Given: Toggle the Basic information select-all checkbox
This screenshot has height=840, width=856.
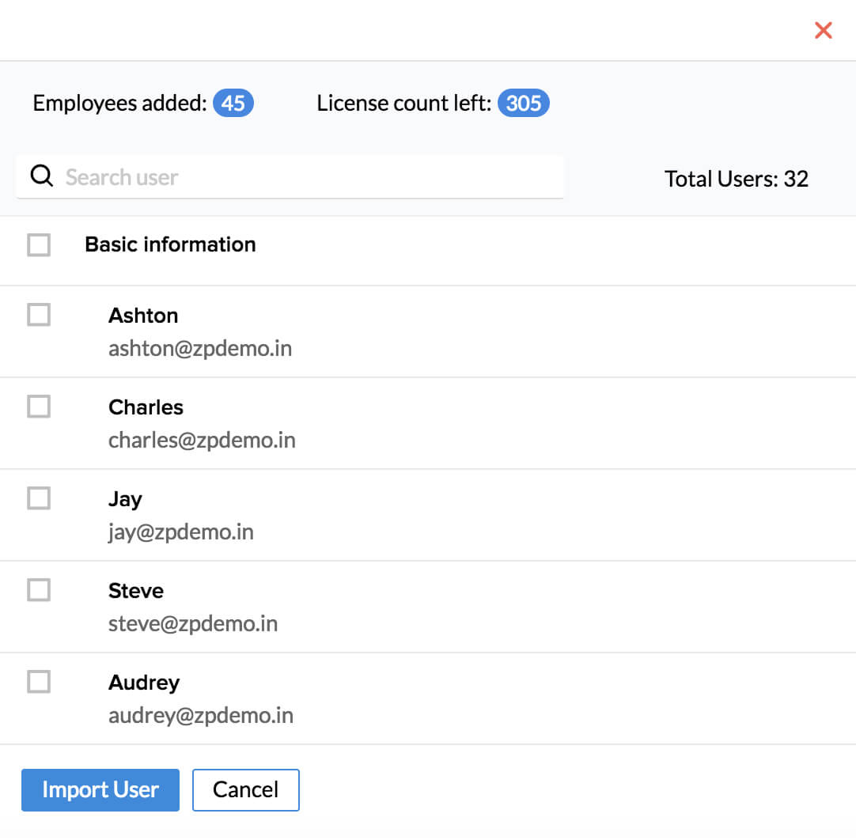Looking at the screenshot, I should tap(39, 245).
